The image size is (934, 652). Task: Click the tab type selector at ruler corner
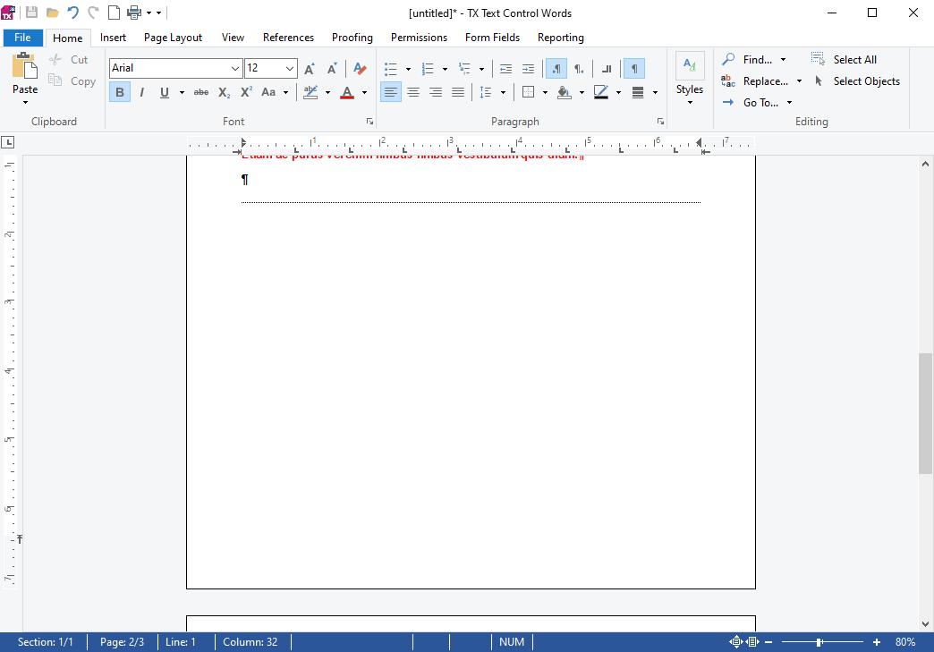(x=8, y=142)
